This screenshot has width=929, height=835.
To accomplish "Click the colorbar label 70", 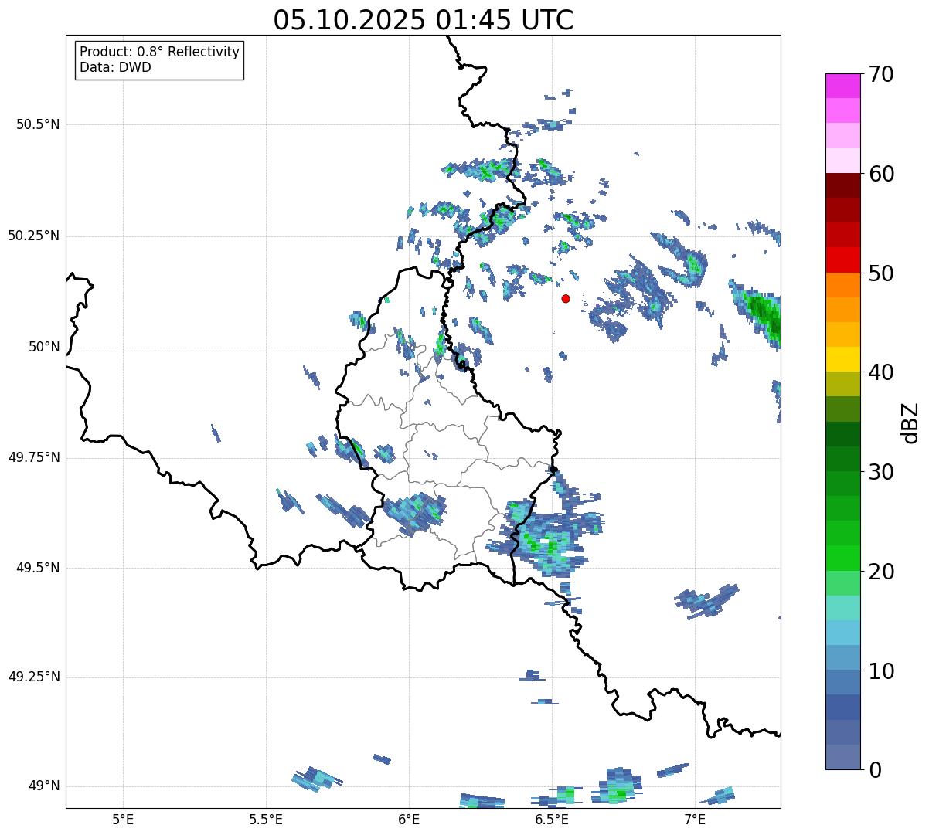I will point(882,74).
